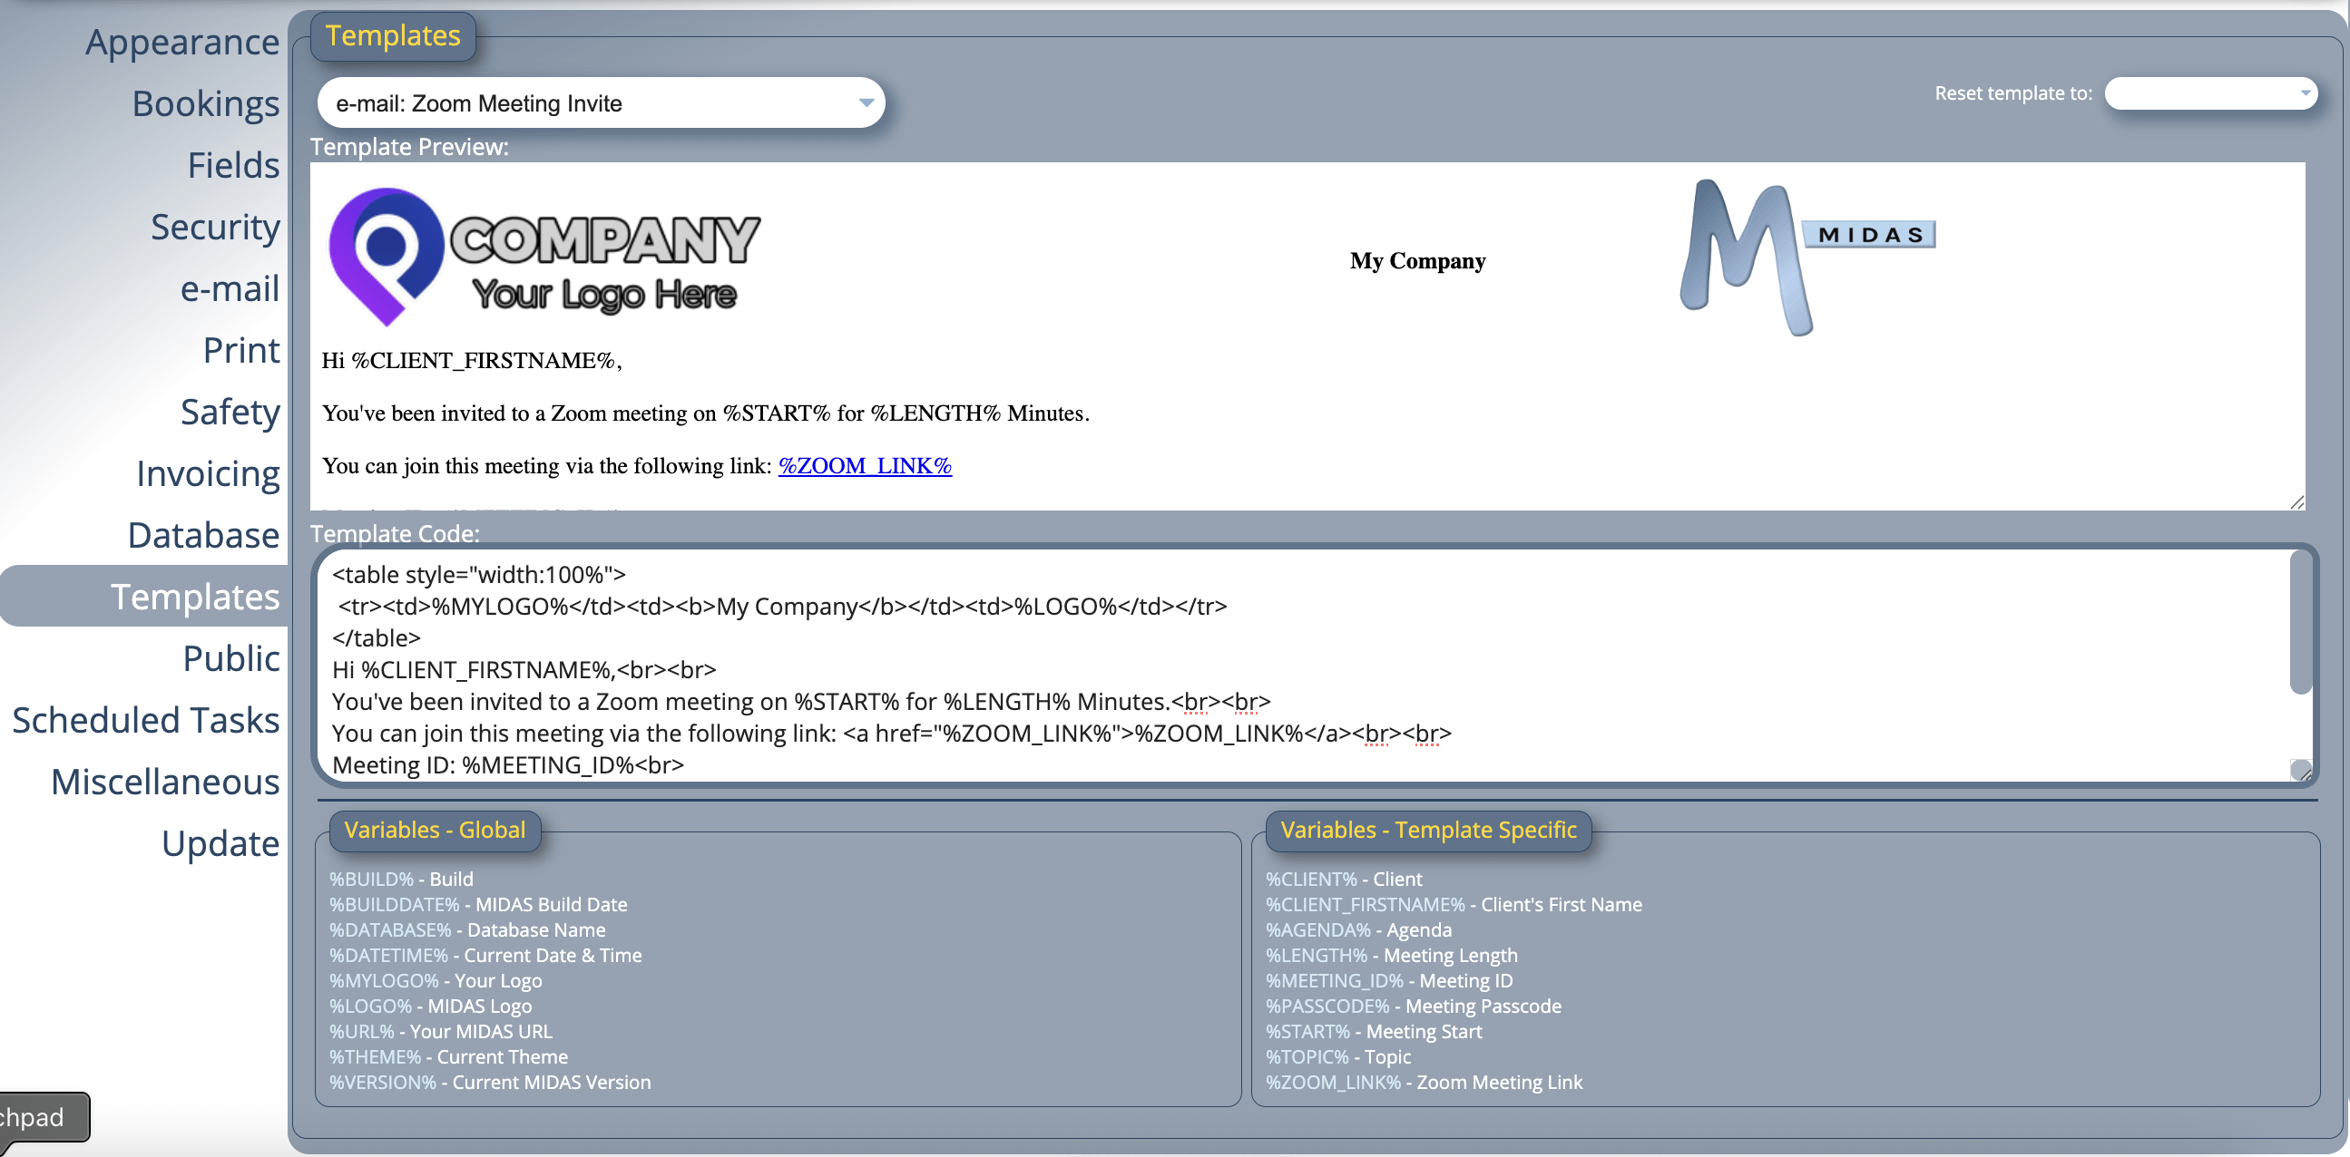This screenshot has width=2350, height=1157.
Task: Click the MIDAS logo in preview
Action: 1807,258
